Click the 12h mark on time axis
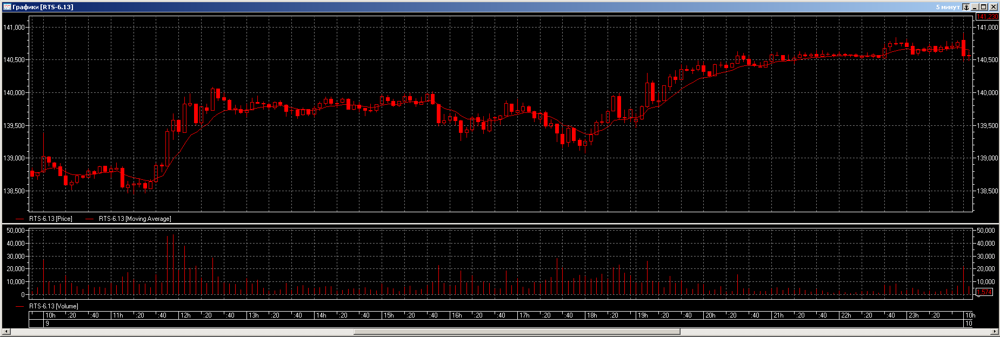Image resolution: width=1000 pixels, height=337 pixels. click(x=185, y=315)
